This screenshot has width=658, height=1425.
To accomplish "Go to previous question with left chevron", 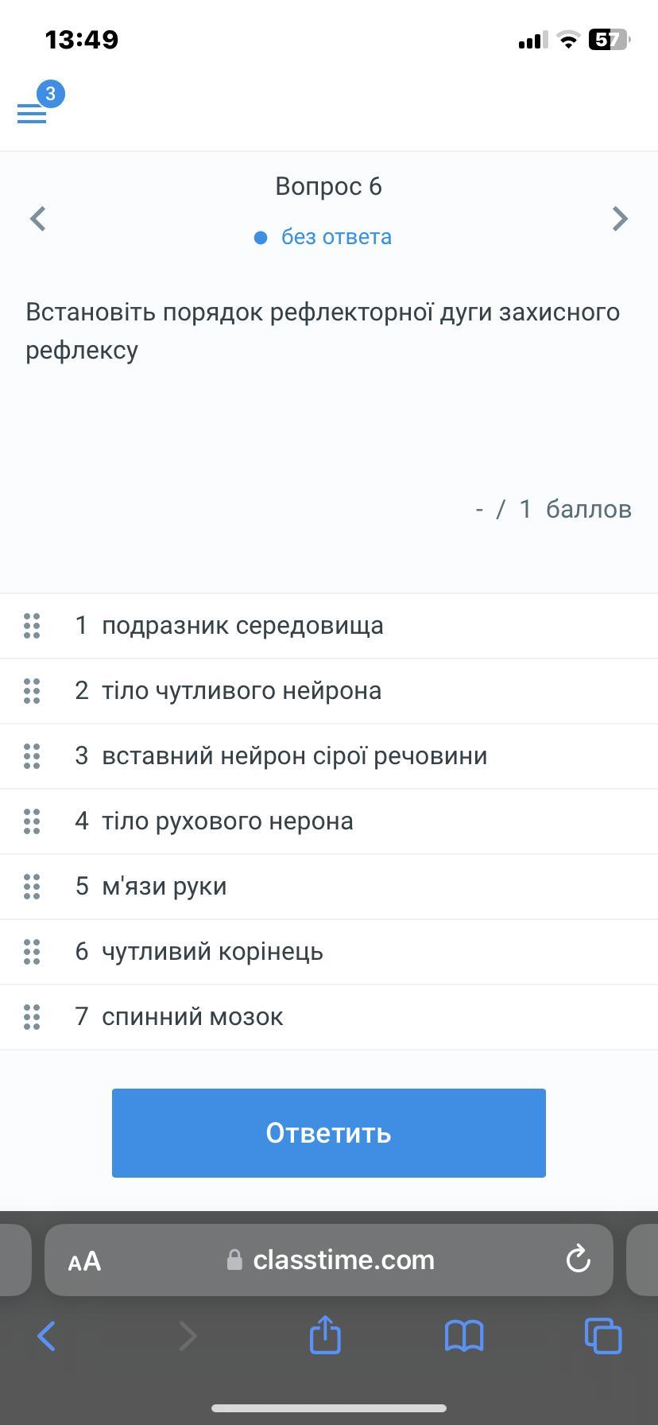I will click(x=37, y=219).
